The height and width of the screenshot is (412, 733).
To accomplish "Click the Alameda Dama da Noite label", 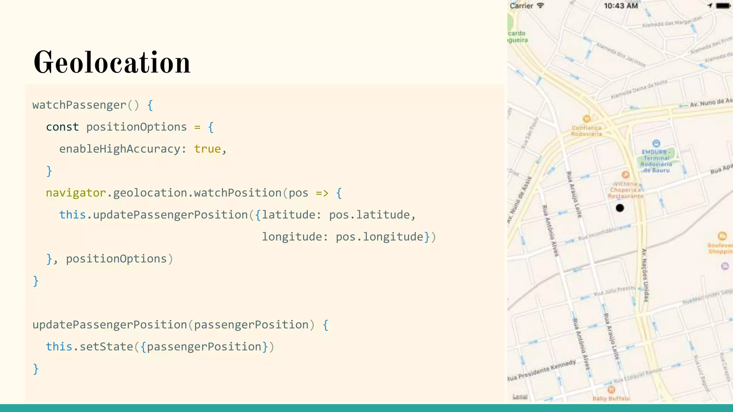I will coord(639,89).
